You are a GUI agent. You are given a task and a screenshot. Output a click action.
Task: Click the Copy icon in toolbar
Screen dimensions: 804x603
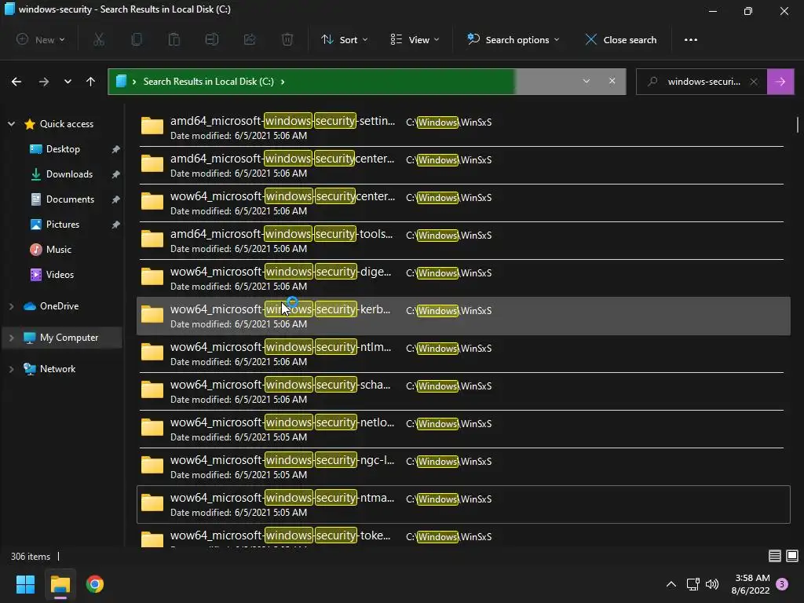pos(137,39)
